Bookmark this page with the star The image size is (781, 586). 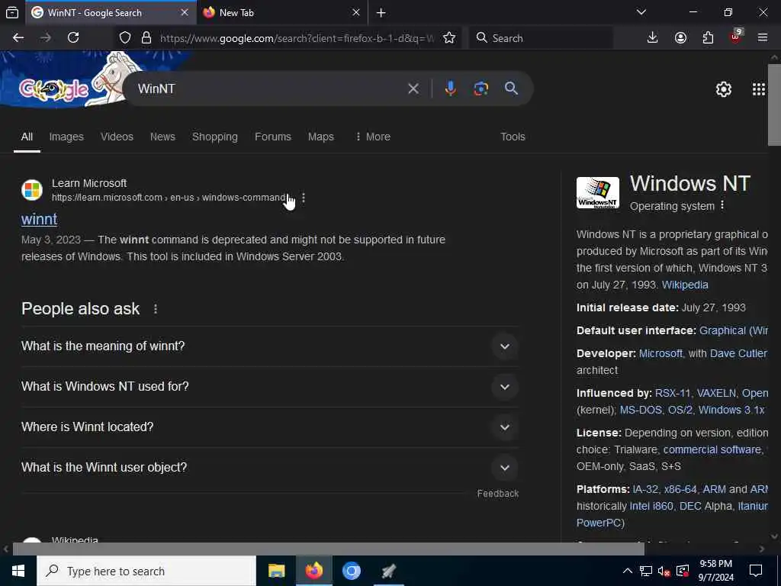coord(448,38)
